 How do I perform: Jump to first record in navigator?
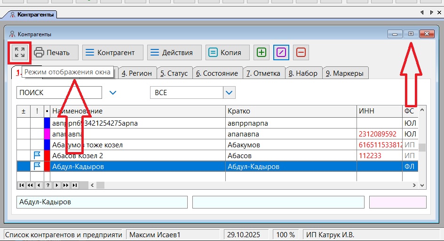click(x=21, y=185)
